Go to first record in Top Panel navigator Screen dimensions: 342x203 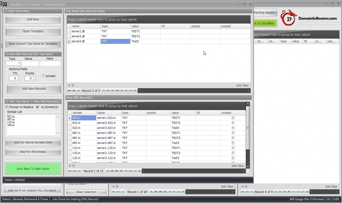click(x=69, y=91)
